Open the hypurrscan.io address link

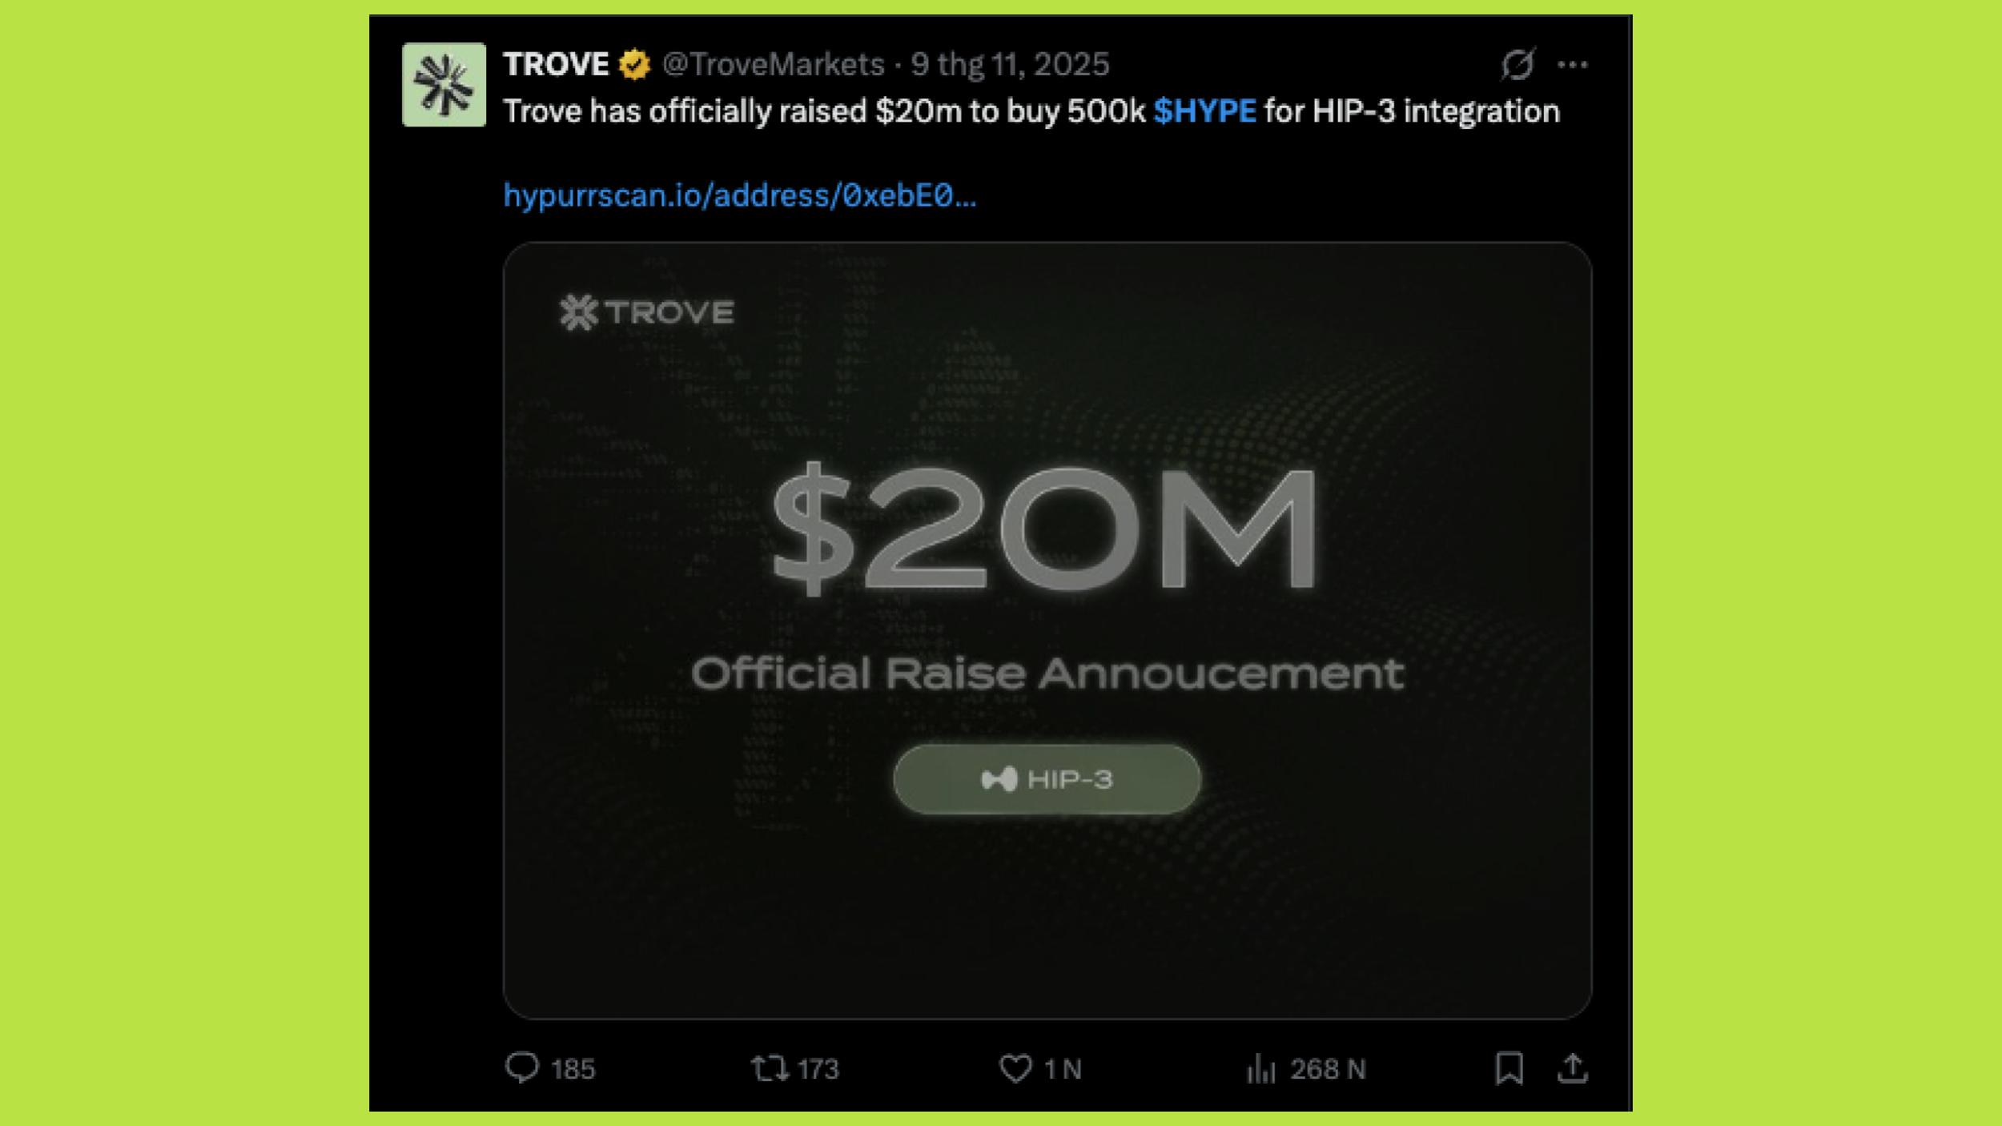(x=739, y=195)
